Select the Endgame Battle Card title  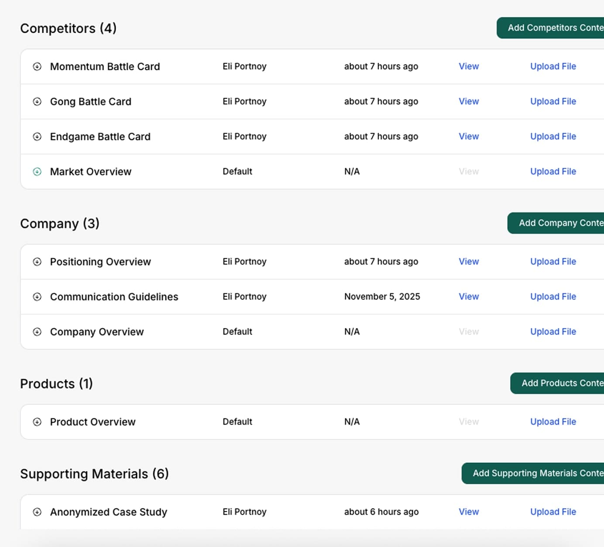coord(100,137)
